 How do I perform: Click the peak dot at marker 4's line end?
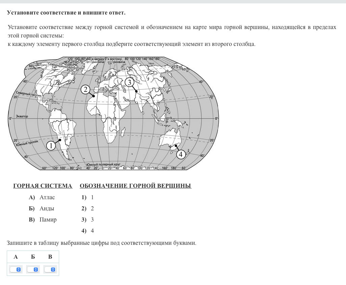tap(171, 146)
